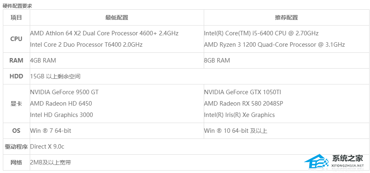370x173 pixels.
Task: Click the HDD row label
Action: point(16,76)
